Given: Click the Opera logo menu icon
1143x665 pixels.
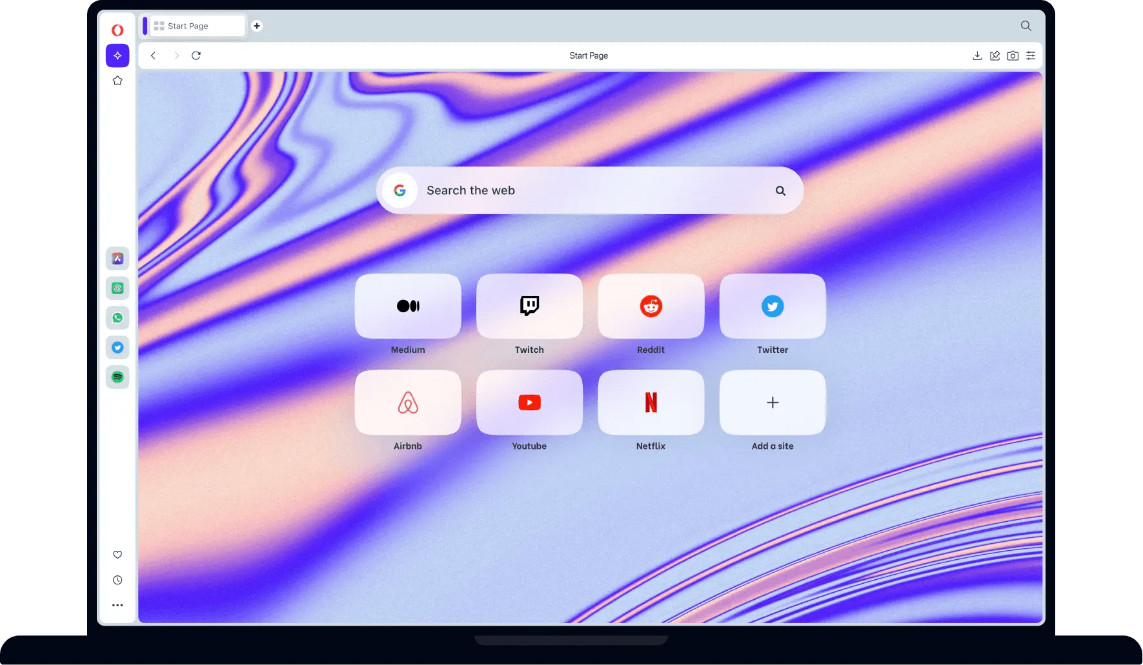Looking at the screenshot, I should coord(117,30).
